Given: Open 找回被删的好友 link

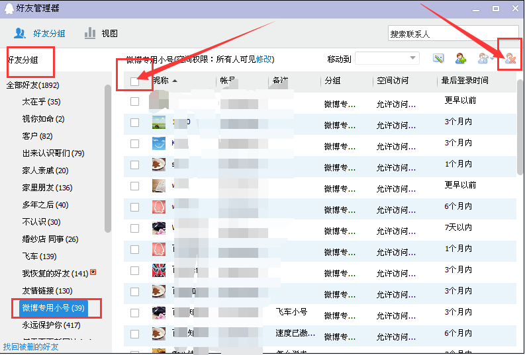Looking at the screenshot, I should pos(31,346).
